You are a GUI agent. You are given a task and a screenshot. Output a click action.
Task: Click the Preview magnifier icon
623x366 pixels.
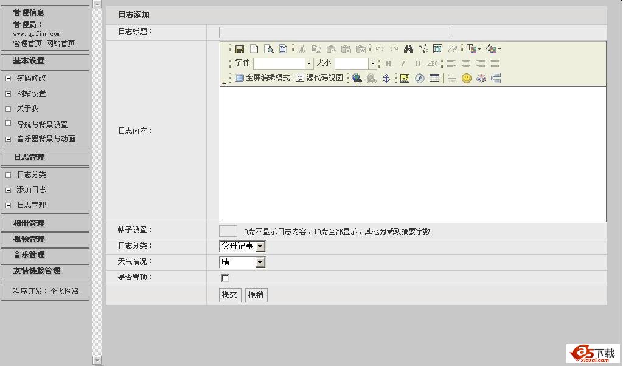pos(268,49)
